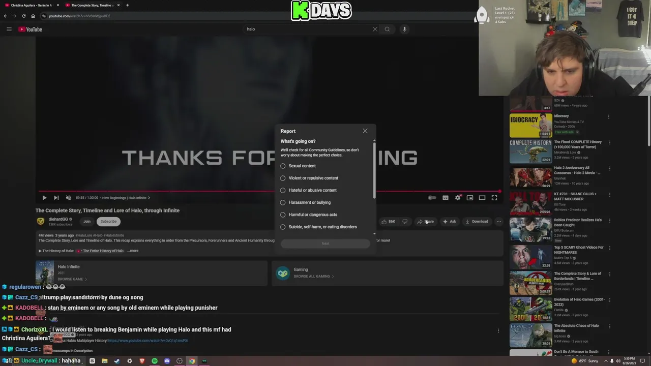Click the Share button
651x366 pixels.
tap(426, 221)
